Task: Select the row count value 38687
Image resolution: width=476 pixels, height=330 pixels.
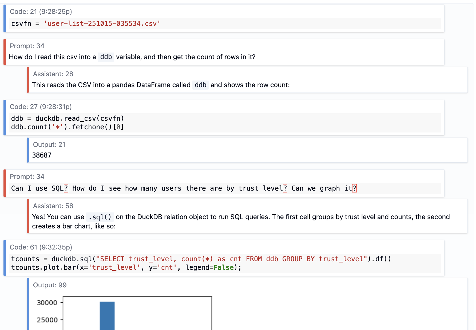Action: tap(42, 155)
